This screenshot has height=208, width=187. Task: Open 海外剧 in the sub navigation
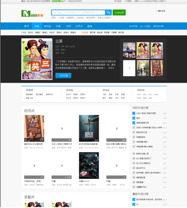pos(121,33)
